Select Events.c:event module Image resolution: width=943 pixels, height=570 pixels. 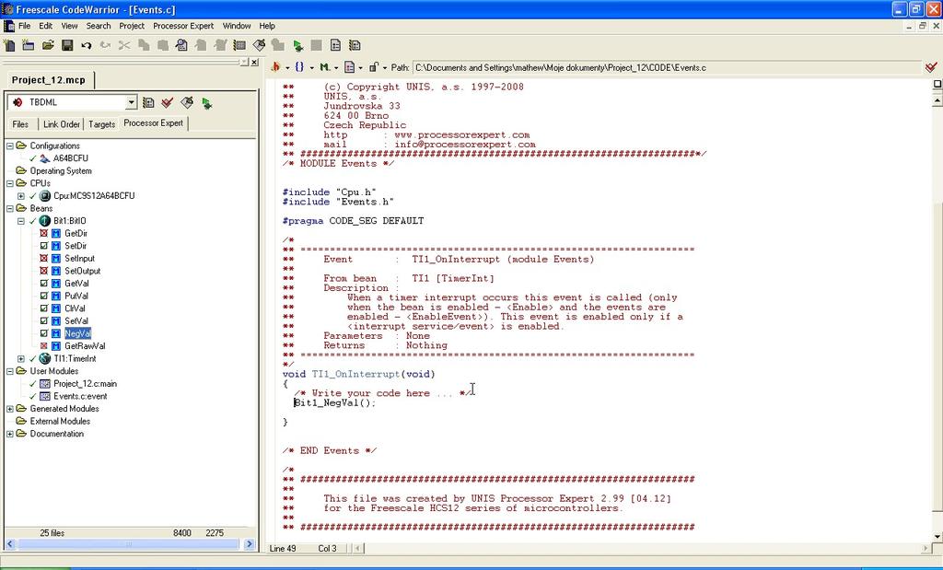coord(81,396)
